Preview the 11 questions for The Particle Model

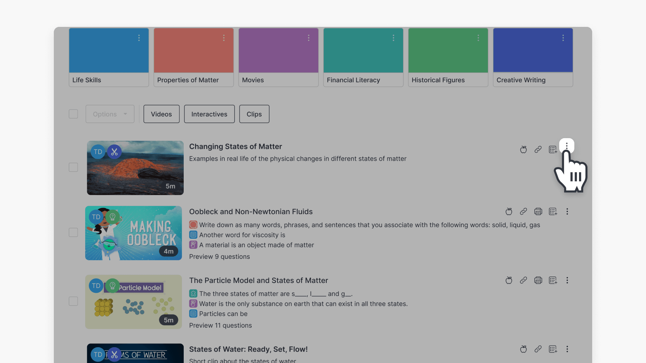click(x=220, y=325)
